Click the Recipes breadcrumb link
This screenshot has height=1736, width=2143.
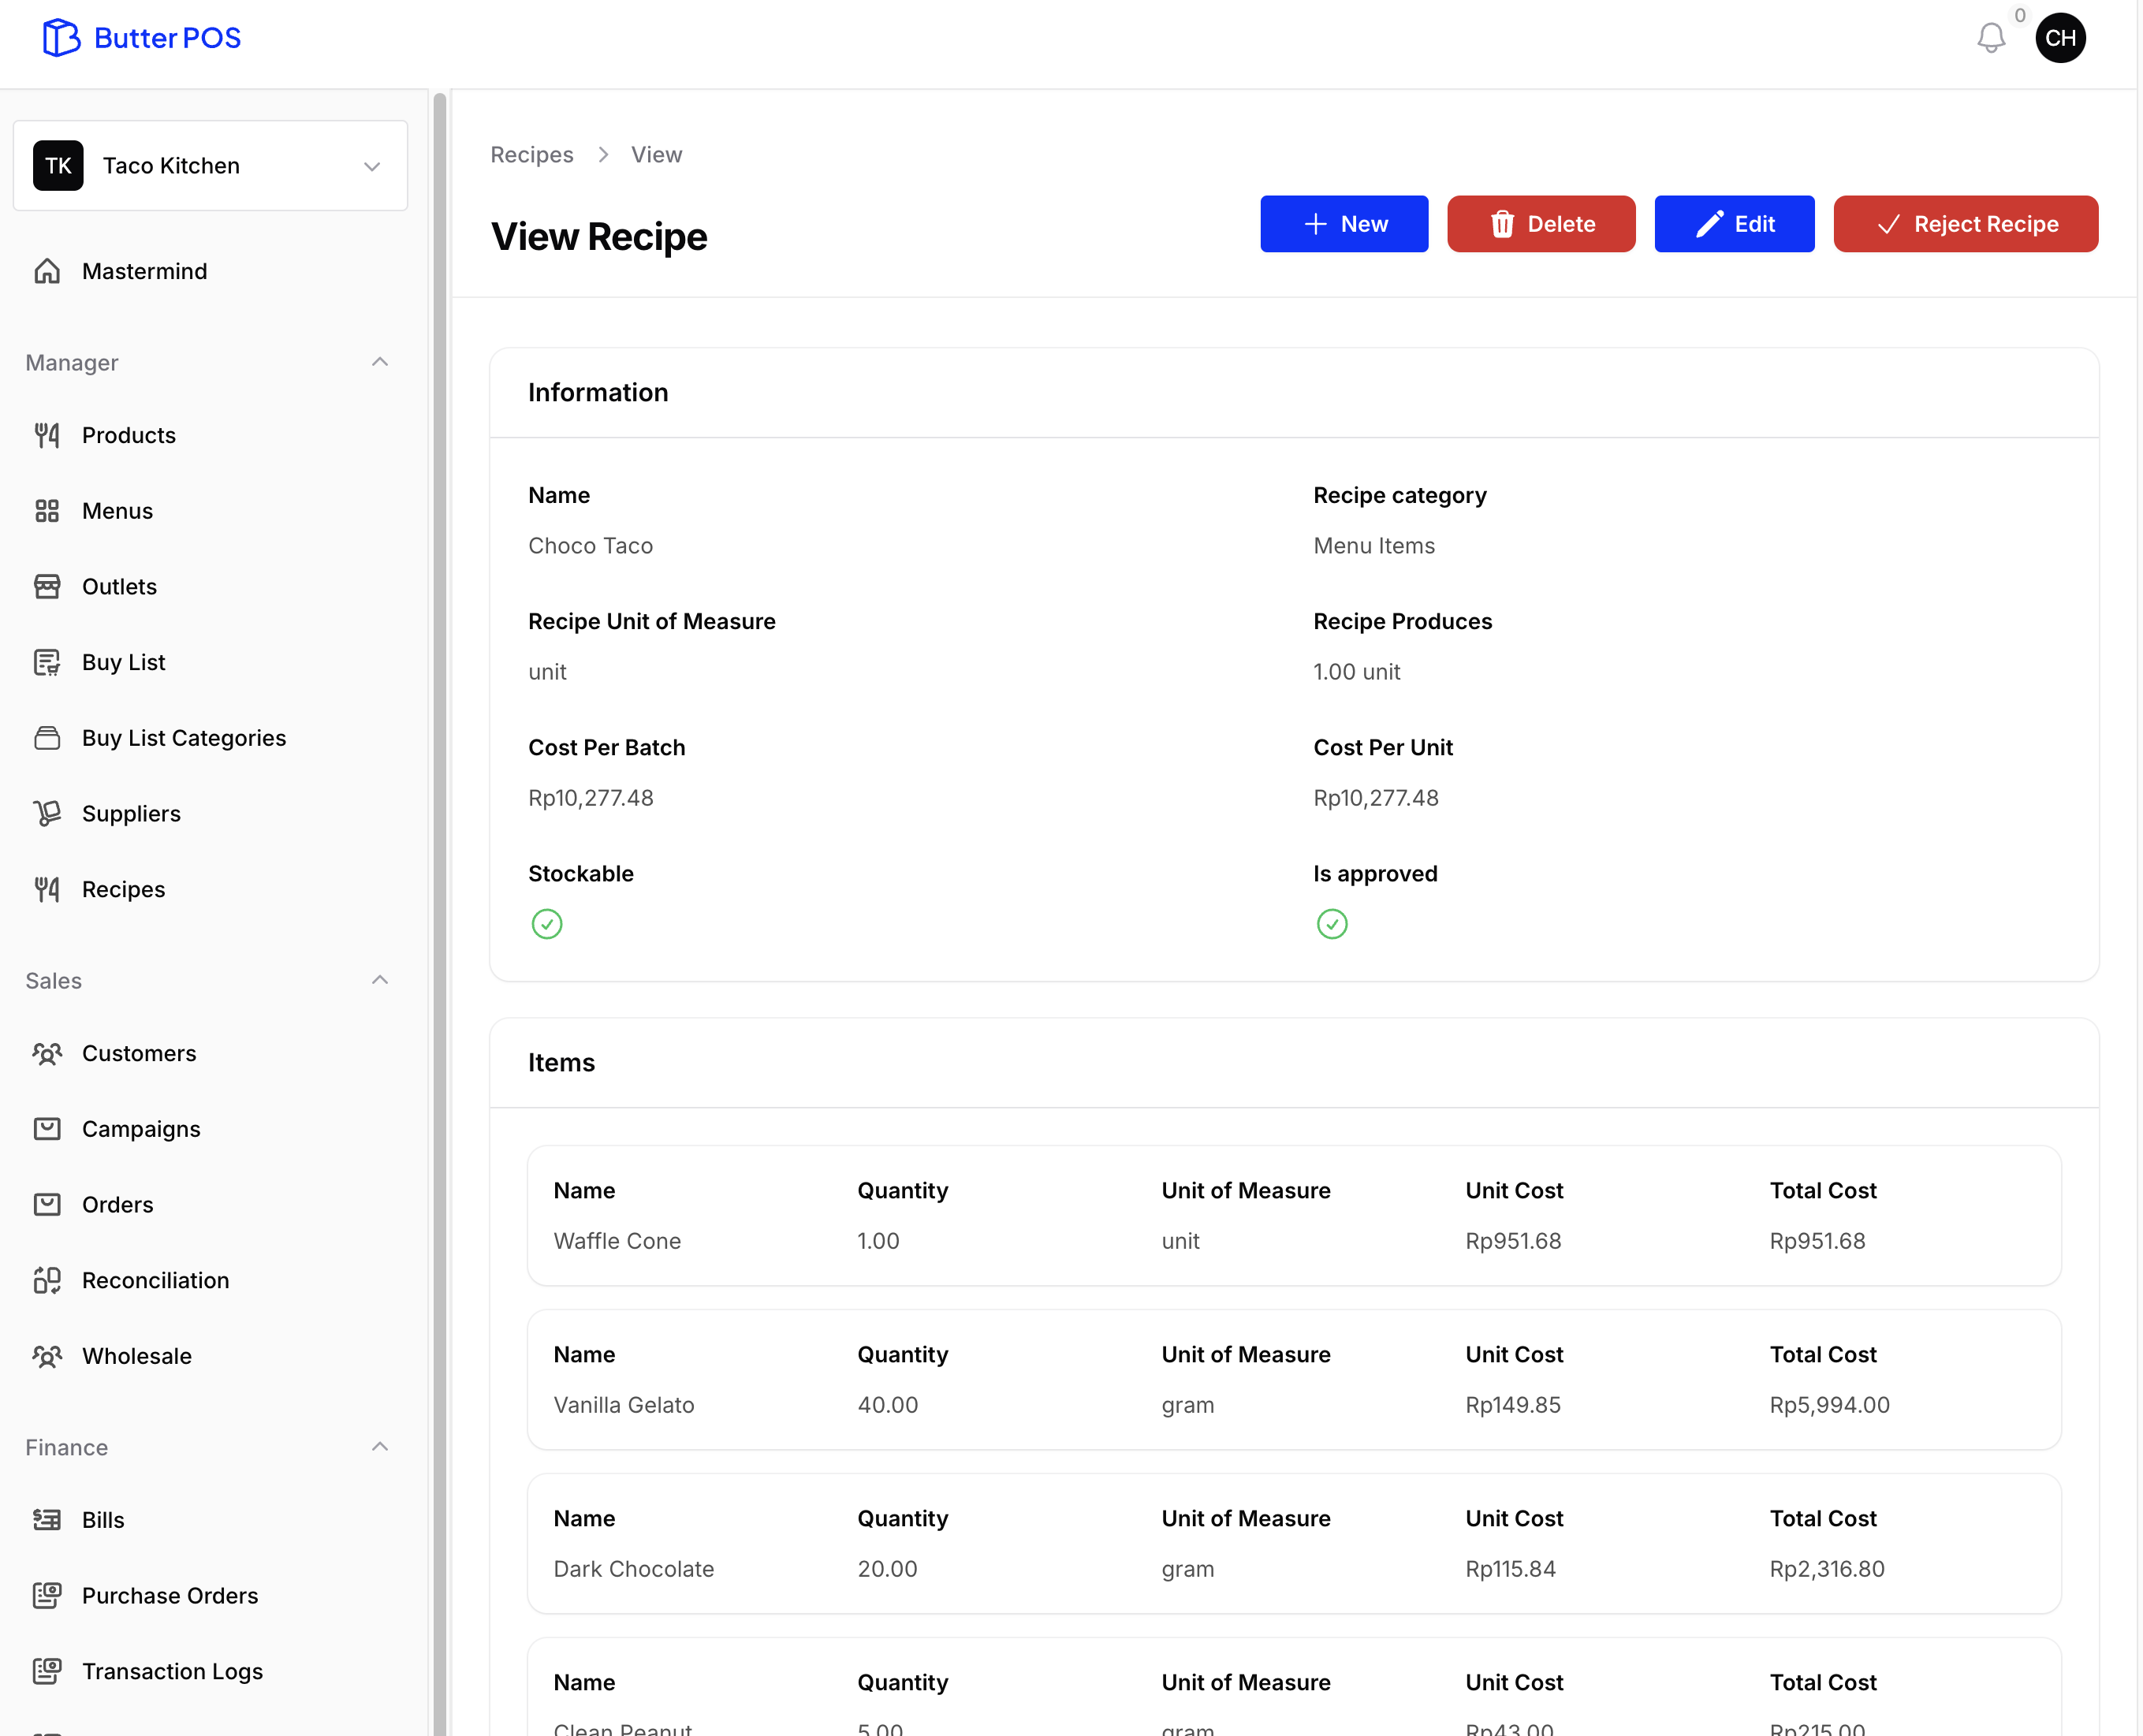[531, 155]
